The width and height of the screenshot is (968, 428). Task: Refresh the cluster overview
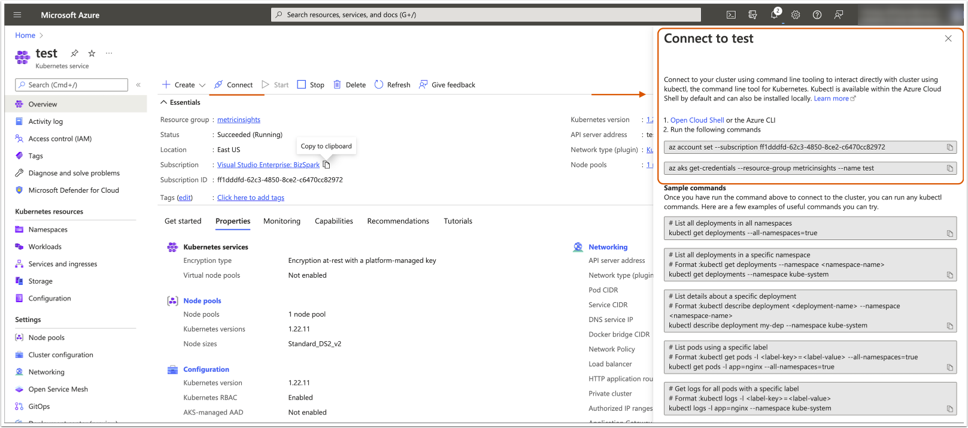pyautogui.click(x=392, y=85)
